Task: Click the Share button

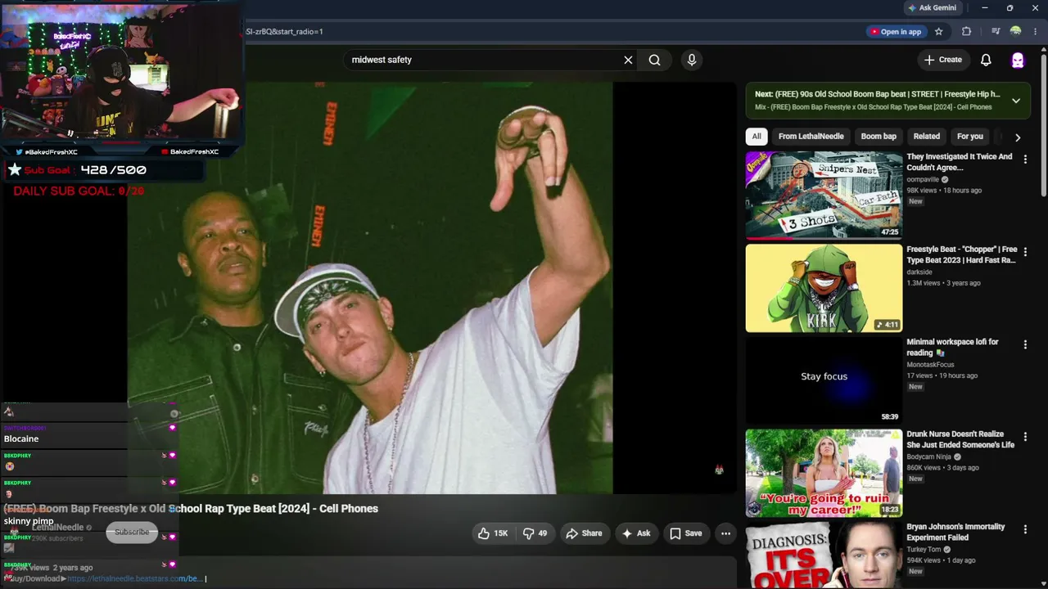Action: click(x=584, y=533)
